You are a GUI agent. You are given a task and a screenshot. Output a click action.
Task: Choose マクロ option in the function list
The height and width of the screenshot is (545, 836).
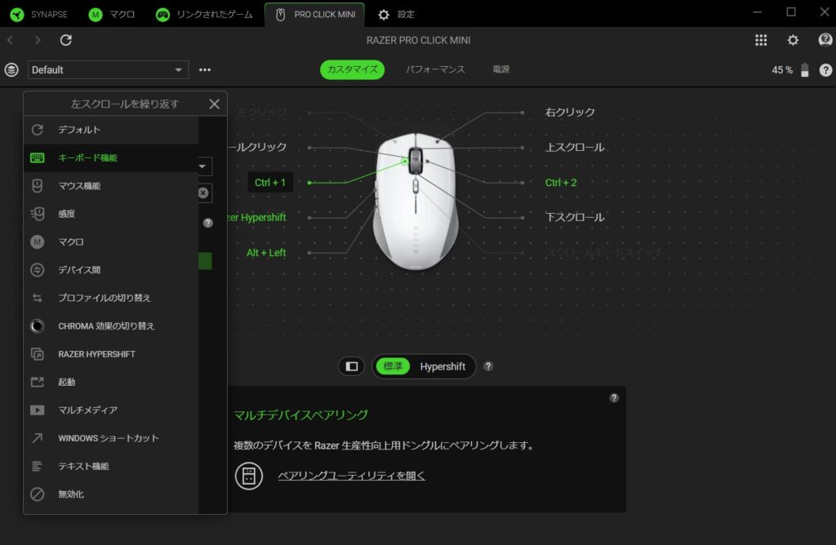pos(111,241)
